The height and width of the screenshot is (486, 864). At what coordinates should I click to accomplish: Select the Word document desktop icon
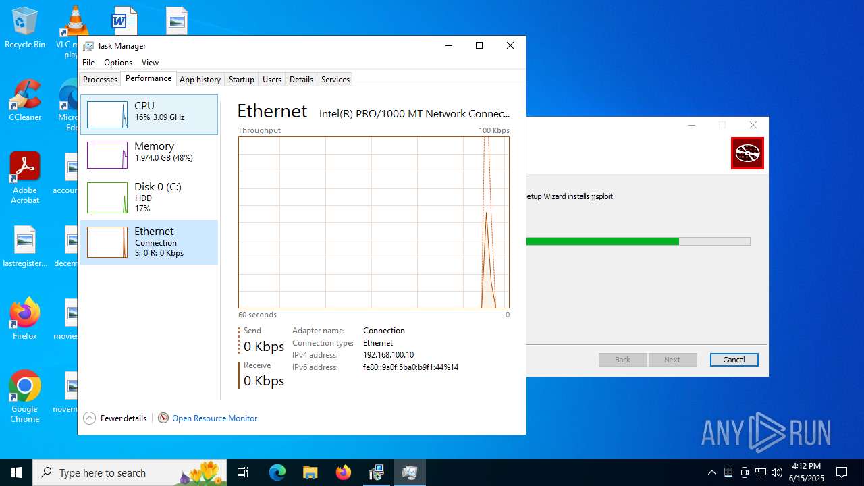[124, 21]
